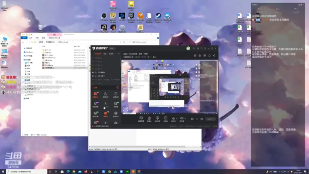The image size is (309, 174).
Task: Click Explorer up-folder arrow
Action: click(32, 42)
